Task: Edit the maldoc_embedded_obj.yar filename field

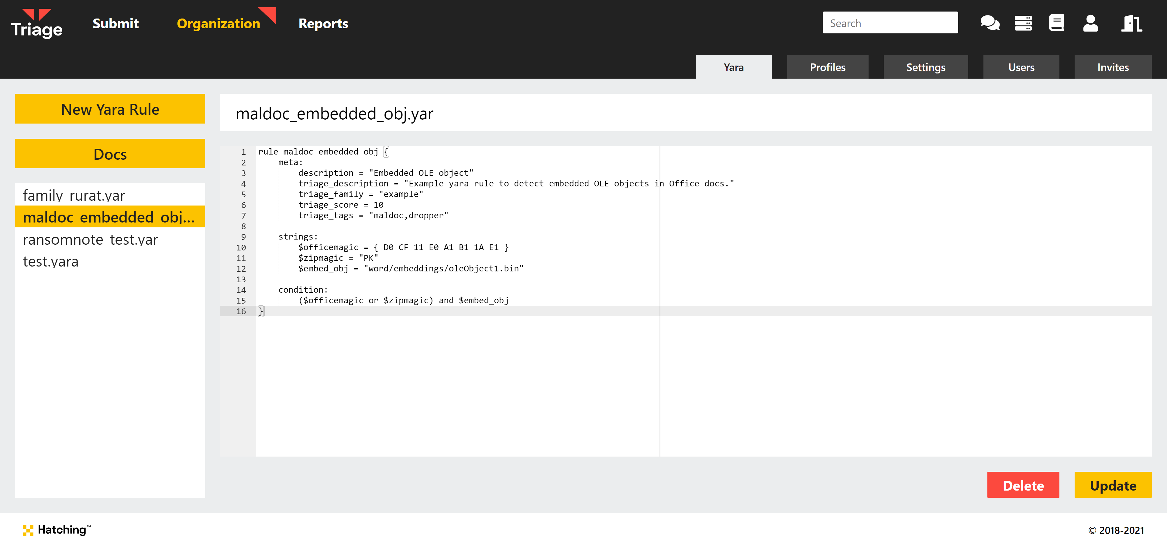Action: click(685, 113)
